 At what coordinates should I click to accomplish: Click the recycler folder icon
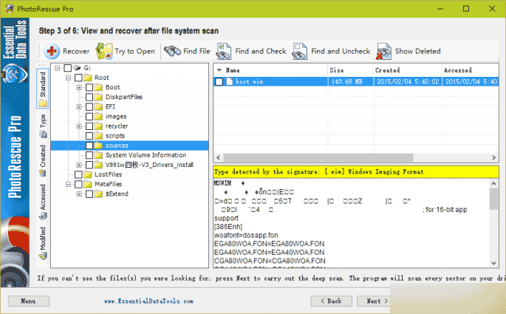tap(99, 126)
